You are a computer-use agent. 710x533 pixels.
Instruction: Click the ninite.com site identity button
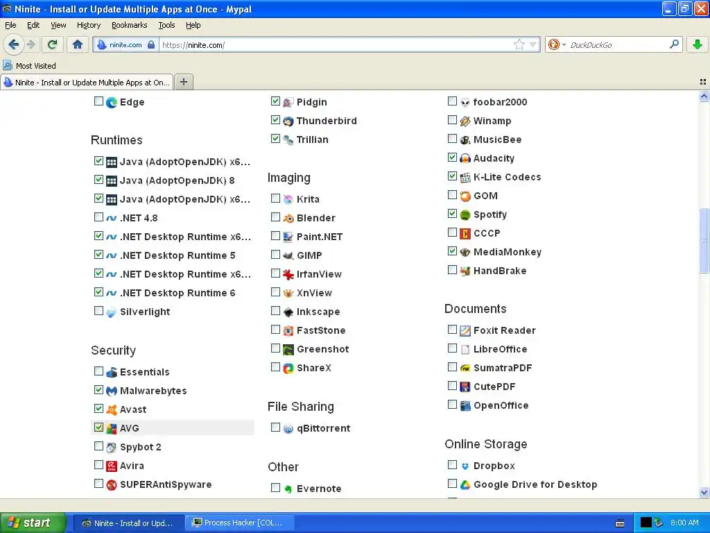click(126, 45)
